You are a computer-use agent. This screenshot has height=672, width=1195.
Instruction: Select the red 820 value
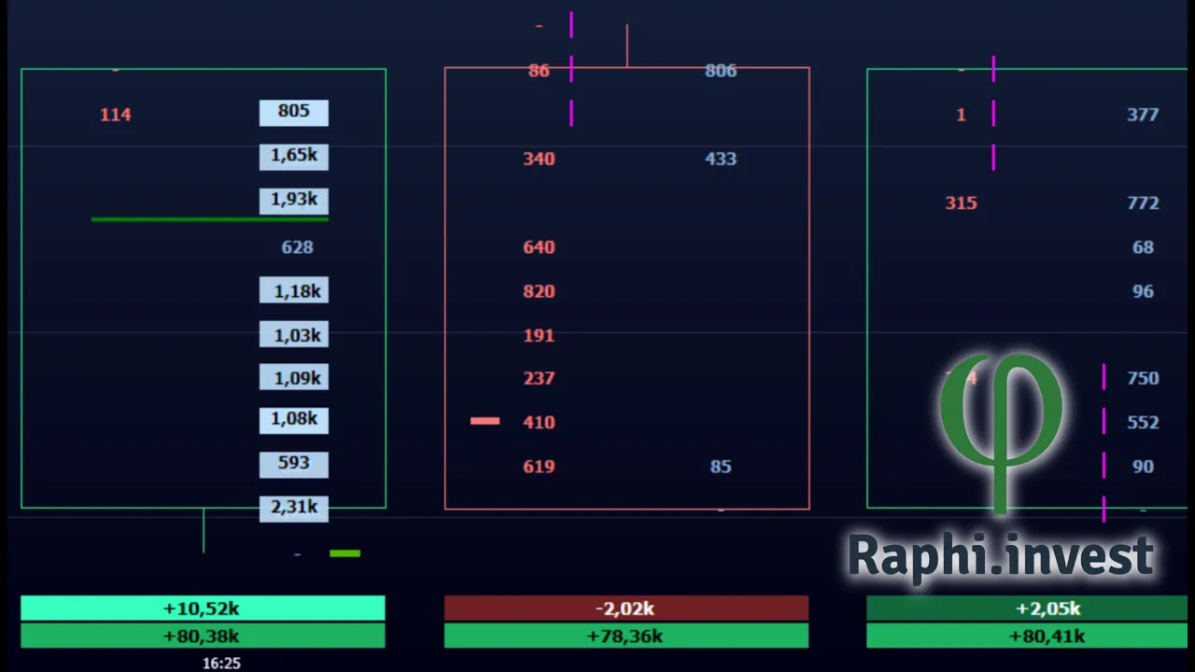pyautogui.click(x=539, y=291)
